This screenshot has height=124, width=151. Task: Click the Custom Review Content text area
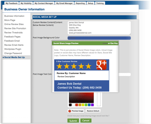tap(99, 28)
